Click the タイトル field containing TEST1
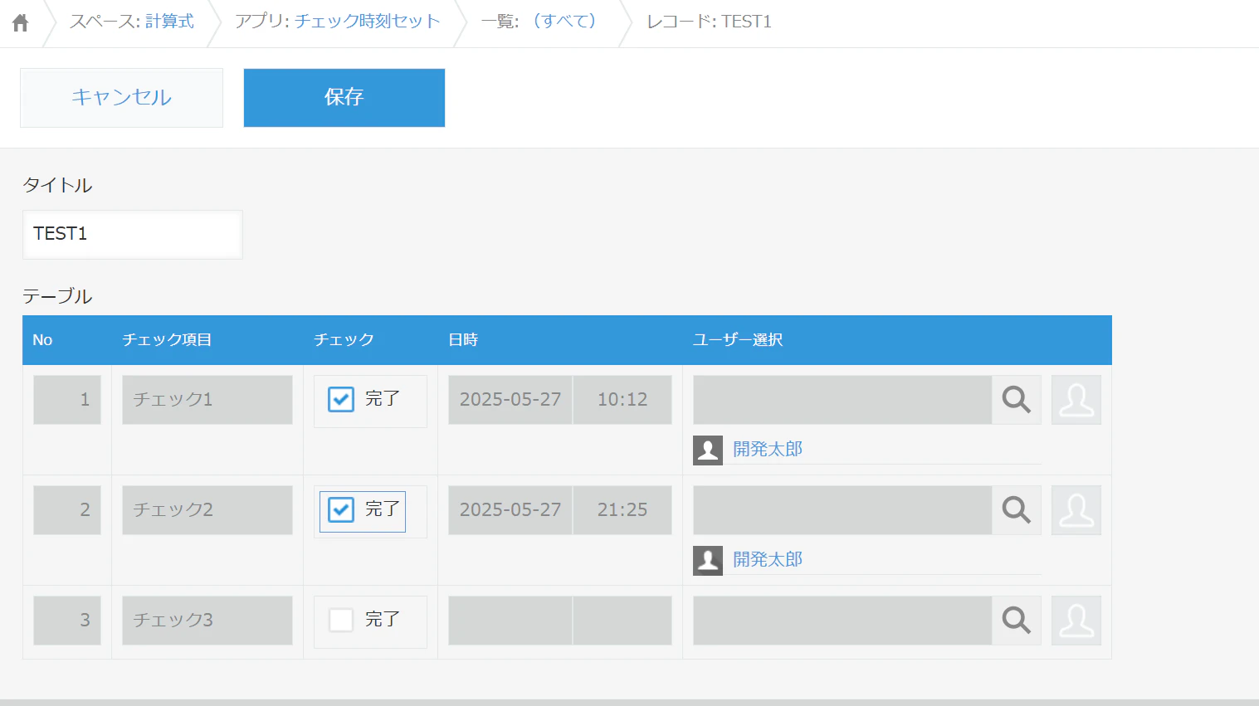This screenshot has width=1259, height=706. [x=133, y=235]
